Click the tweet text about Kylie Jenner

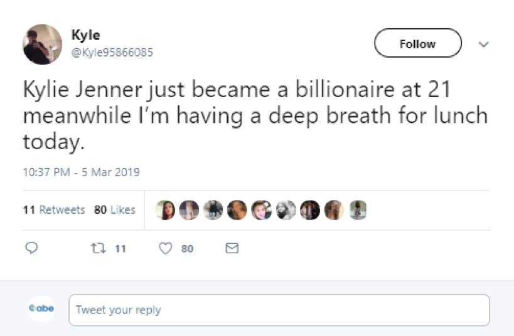coord(238,116)
